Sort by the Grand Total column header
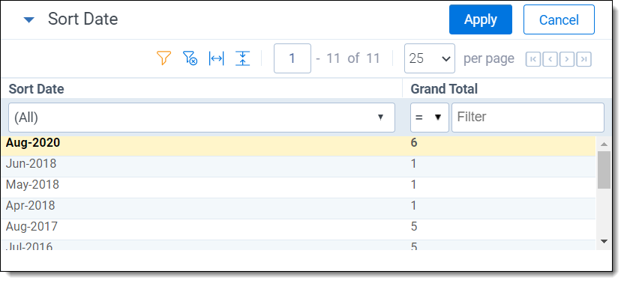 pyautogui.click(x=444, y=89)
